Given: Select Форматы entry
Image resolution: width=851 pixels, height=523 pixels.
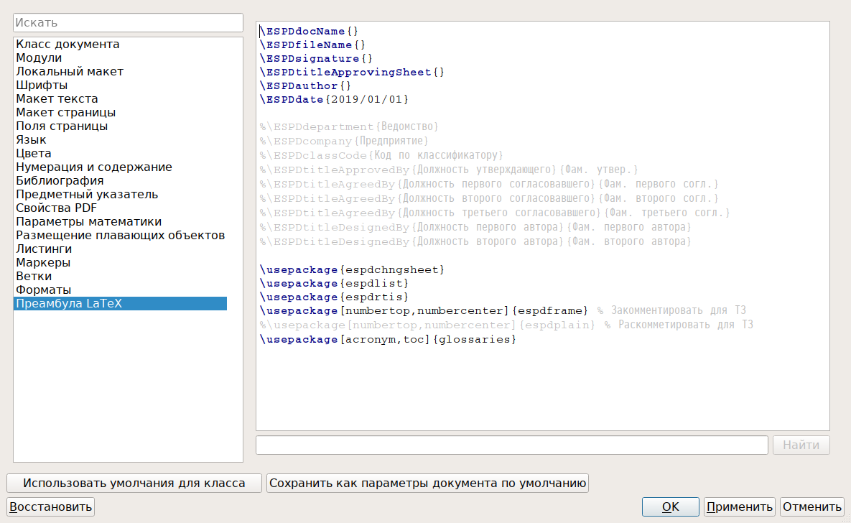Looking at the screenshot, I should pos(43,290).
